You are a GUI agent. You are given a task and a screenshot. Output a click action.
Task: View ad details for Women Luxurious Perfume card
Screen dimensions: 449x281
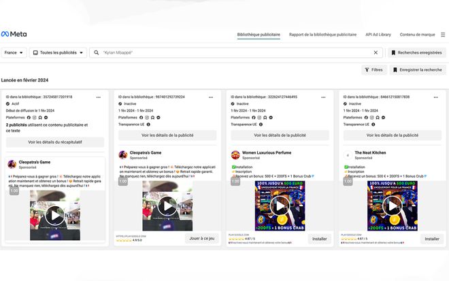pyautogui.click(x=280, y=135)
